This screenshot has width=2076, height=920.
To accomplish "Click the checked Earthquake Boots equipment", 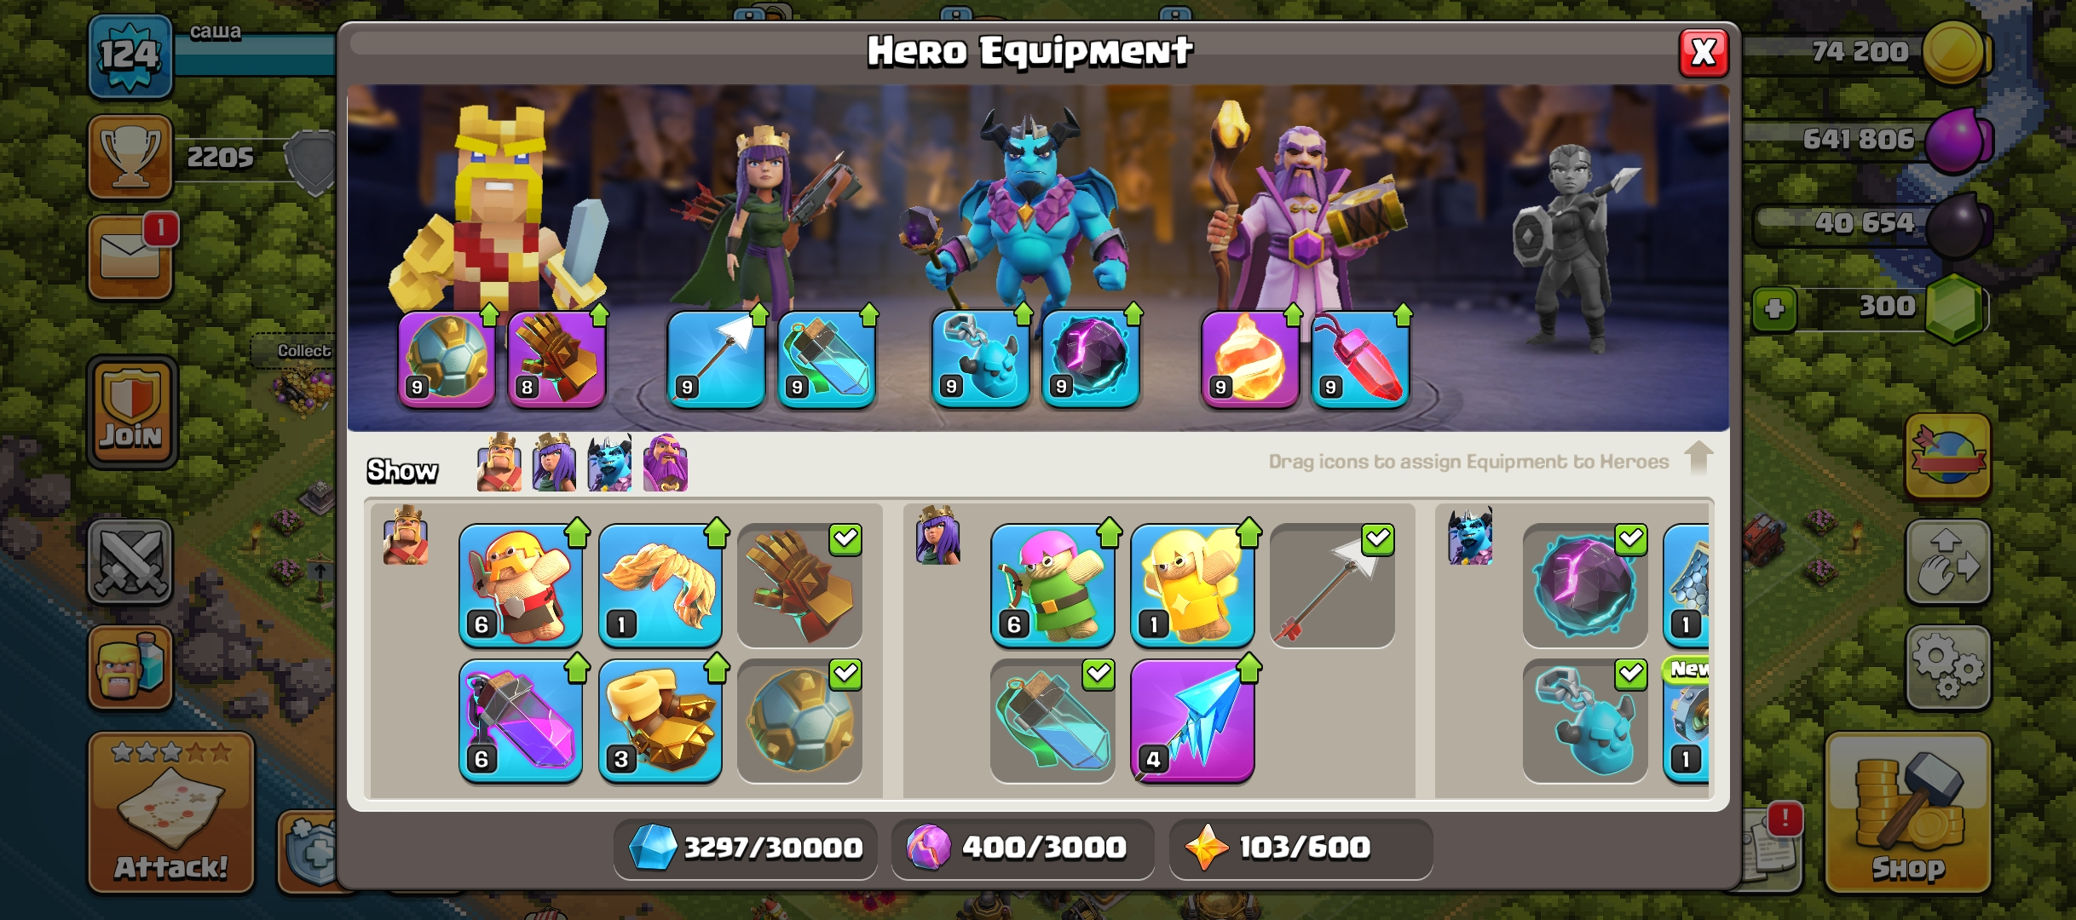I will tap(800, 721).
